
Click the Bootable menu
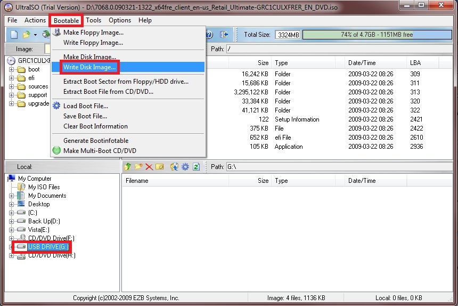[67, 20]
